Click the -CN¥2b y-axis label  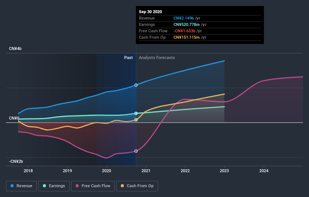[x=16, y=161]
